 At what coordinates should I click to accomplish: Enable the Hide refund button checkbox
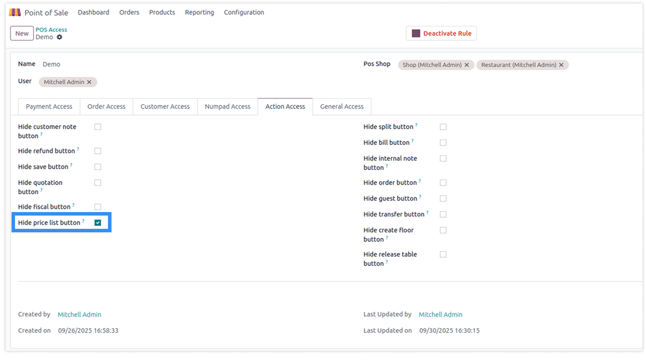98,151
